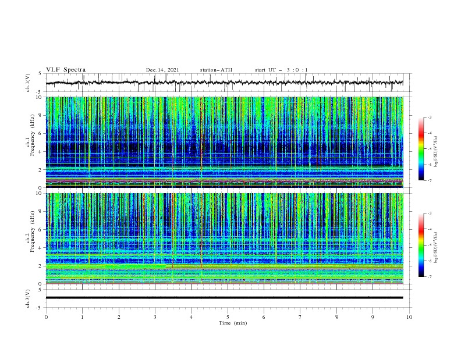Click the ch.2 color bar "-3" tick label
461x356 pixels.
(x=429, y=213)
